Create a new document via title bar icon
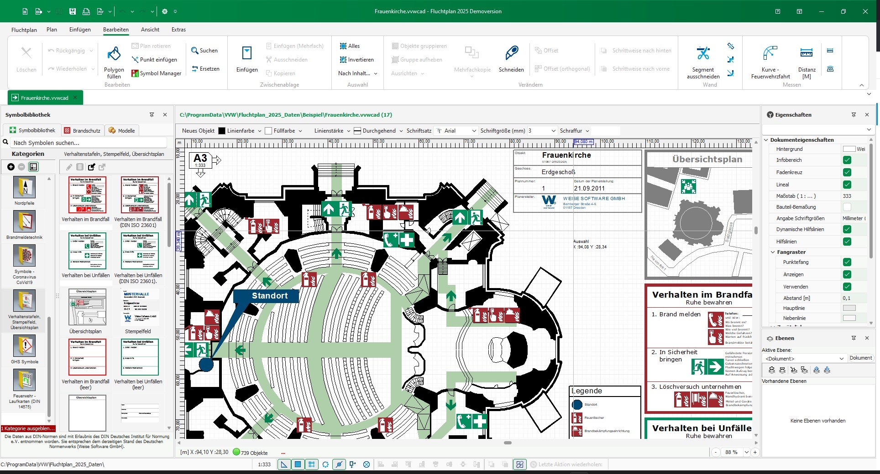This screenshot has width=880, height=474. (x=25, y=11)
